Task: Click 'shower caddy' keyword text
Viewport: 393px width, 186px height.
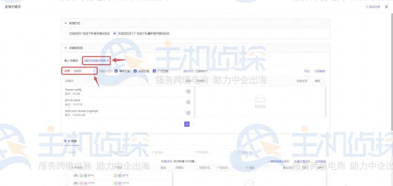Action: 73,90
